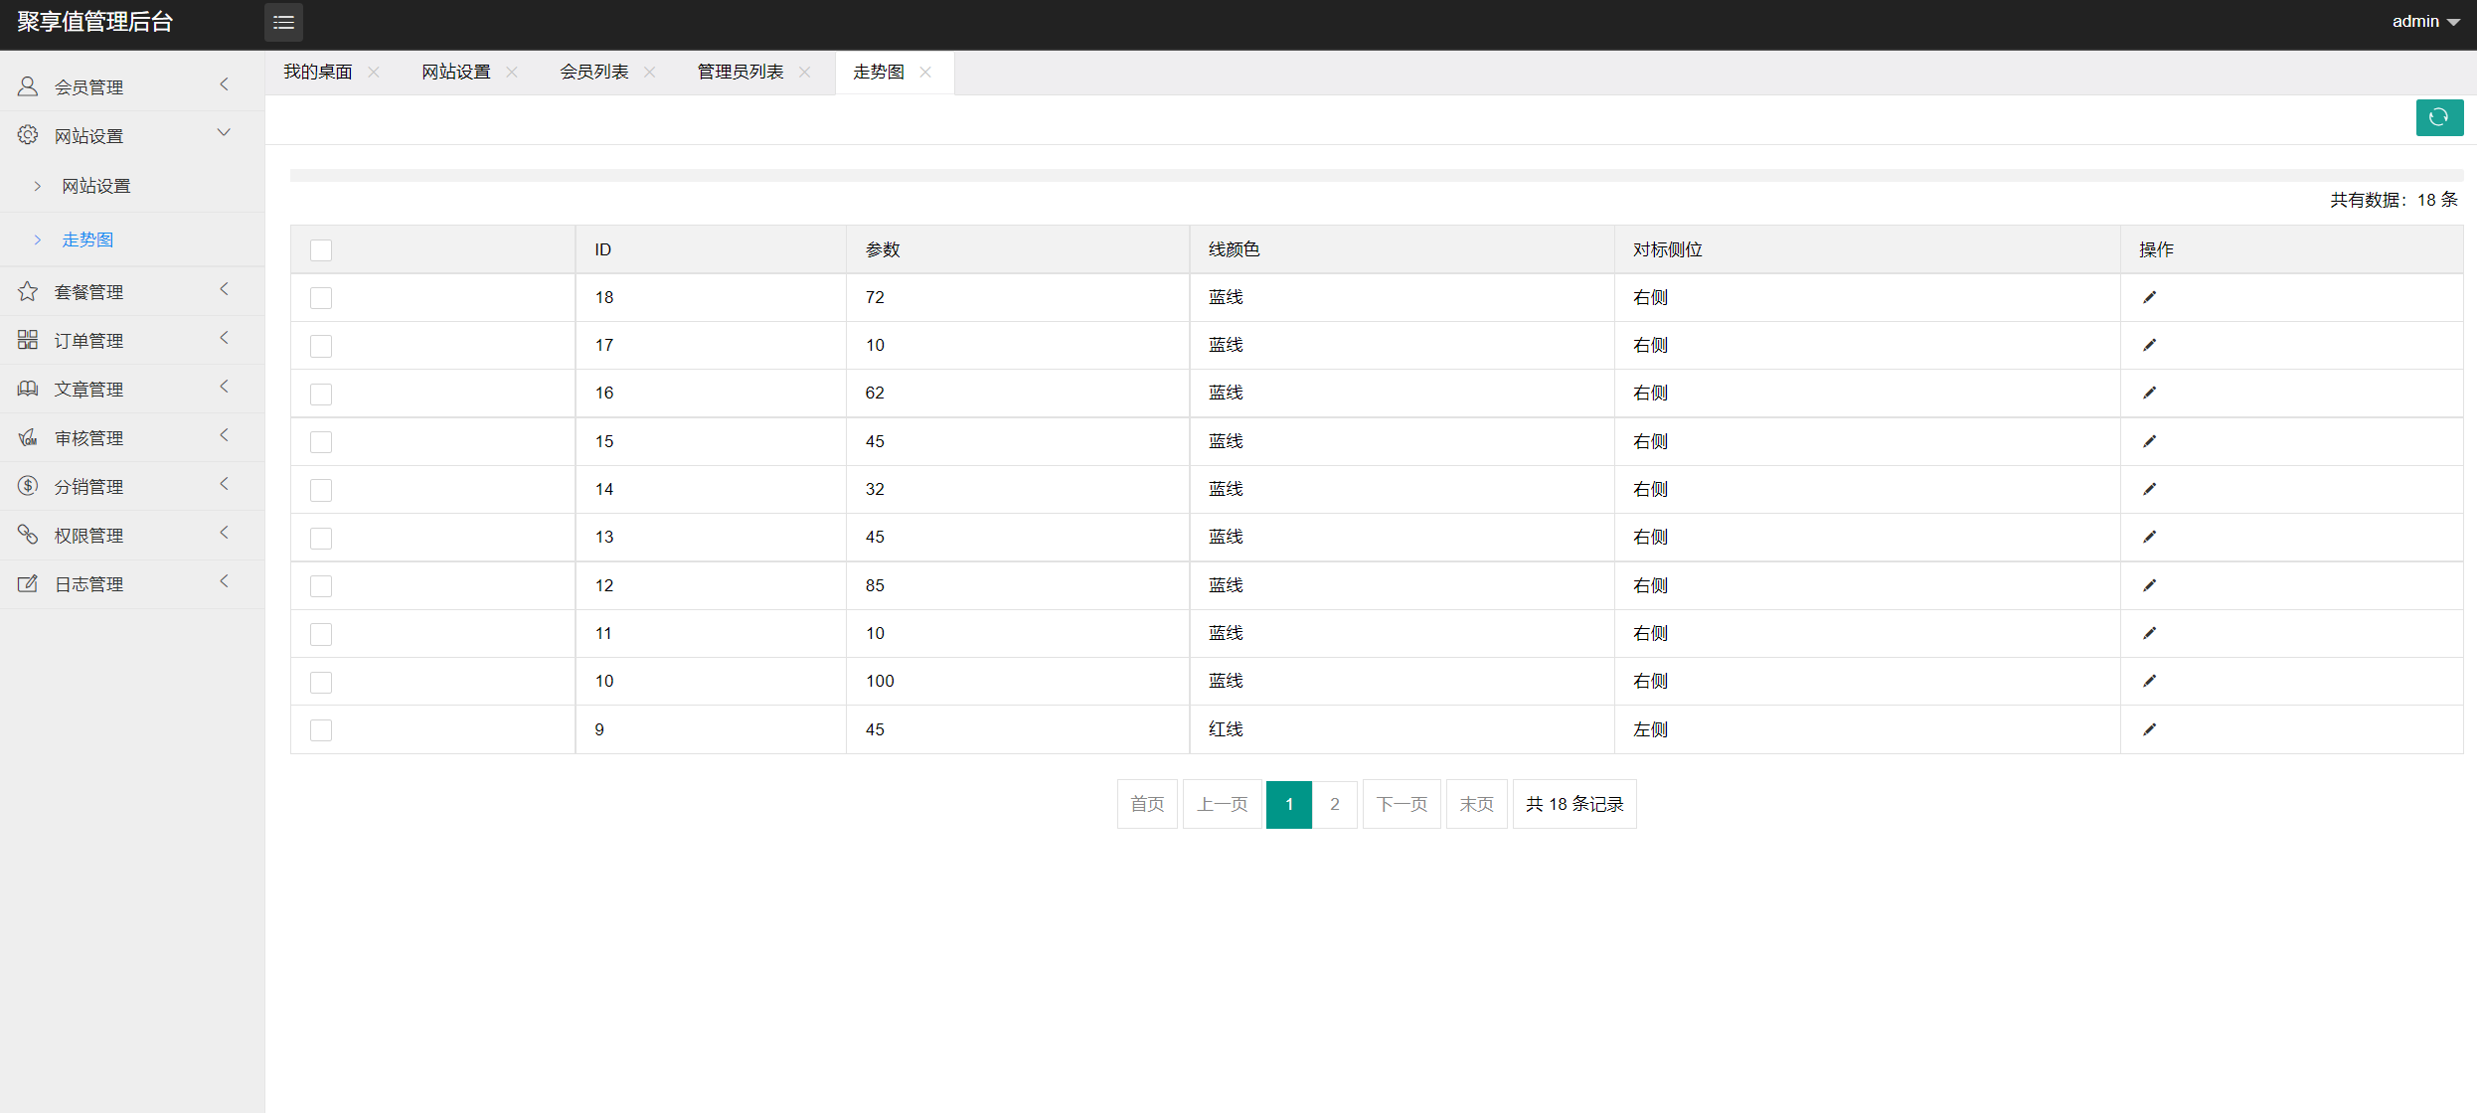Viewport: 2477px width, 1113px height.
Task: Click edit pencil for row ID 13
Action: tap(2149, 537)
